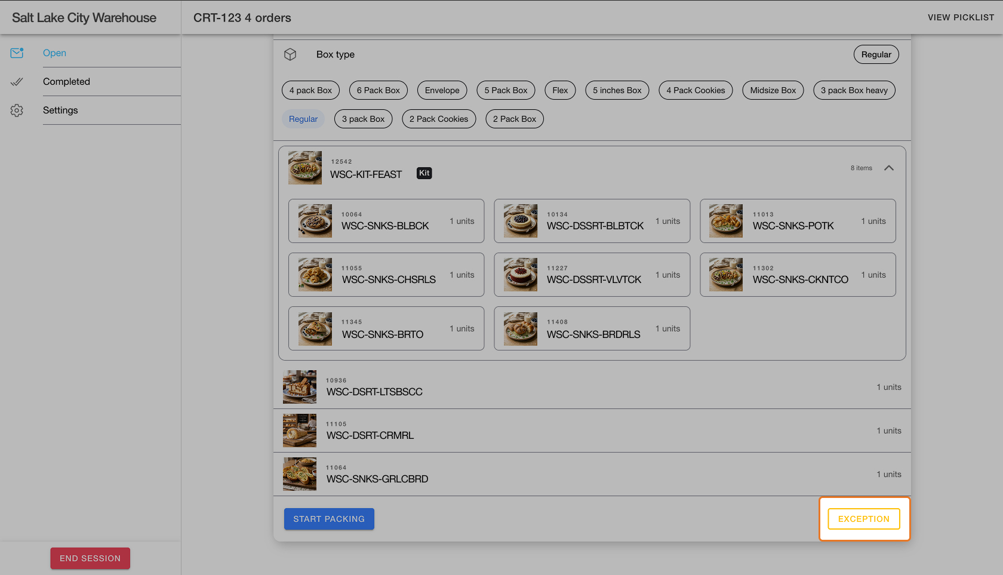Click the WSC-SNKS-GRLCBRD row name

point(377,479)
